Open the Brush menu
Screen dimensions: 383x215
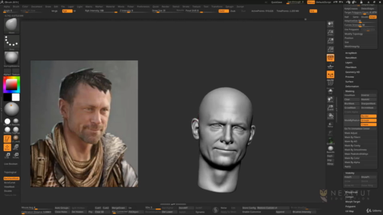[16, 7]
